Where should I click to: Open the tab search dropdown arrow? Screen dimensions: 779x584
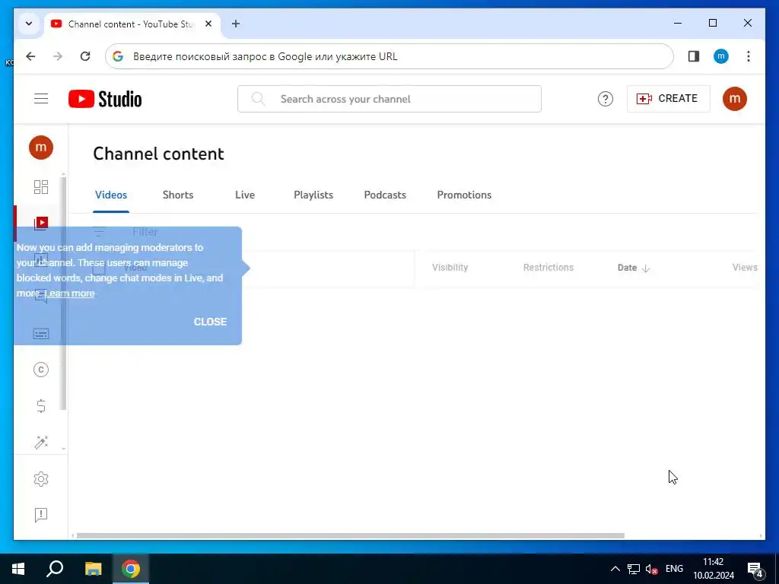coord(29,24)
